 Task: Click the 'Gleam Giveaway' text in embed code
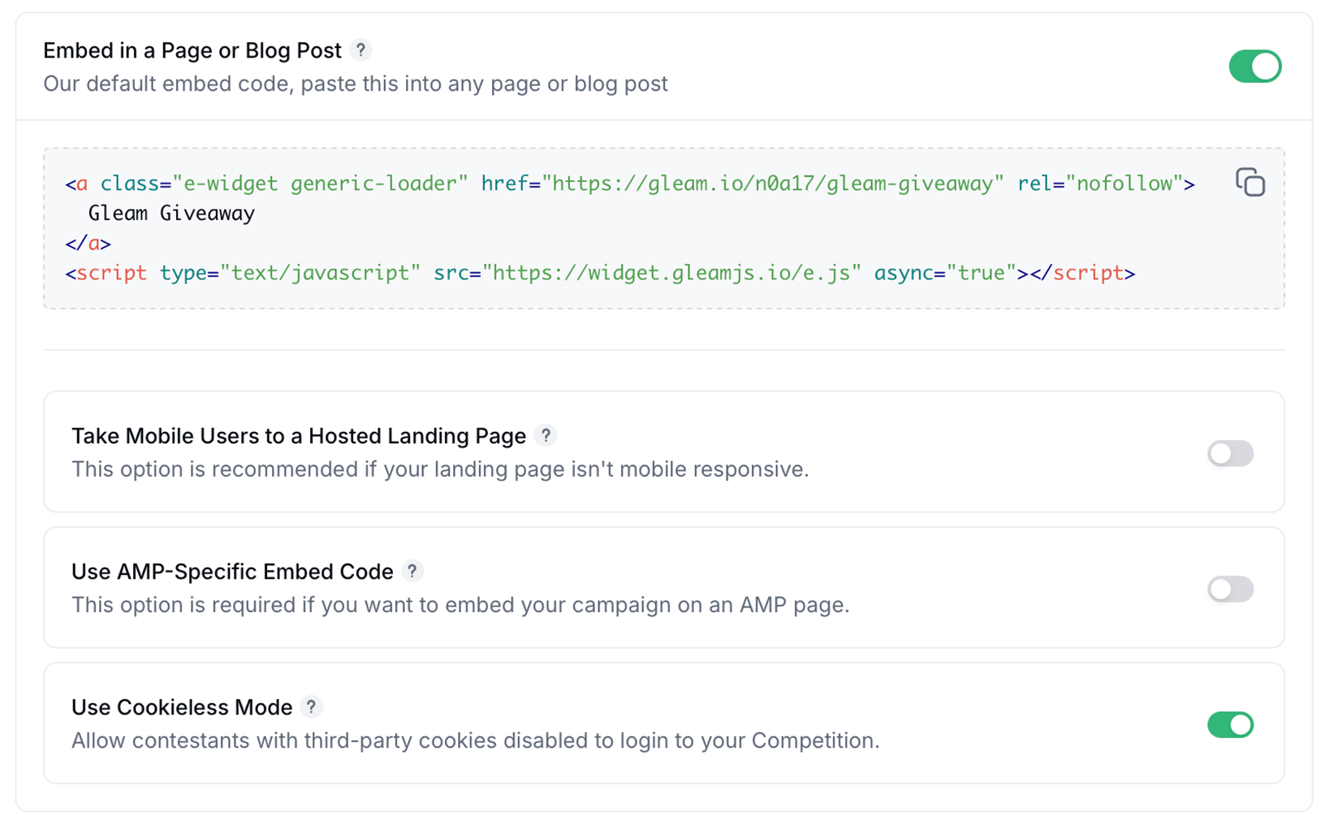(x=171, y=214)
